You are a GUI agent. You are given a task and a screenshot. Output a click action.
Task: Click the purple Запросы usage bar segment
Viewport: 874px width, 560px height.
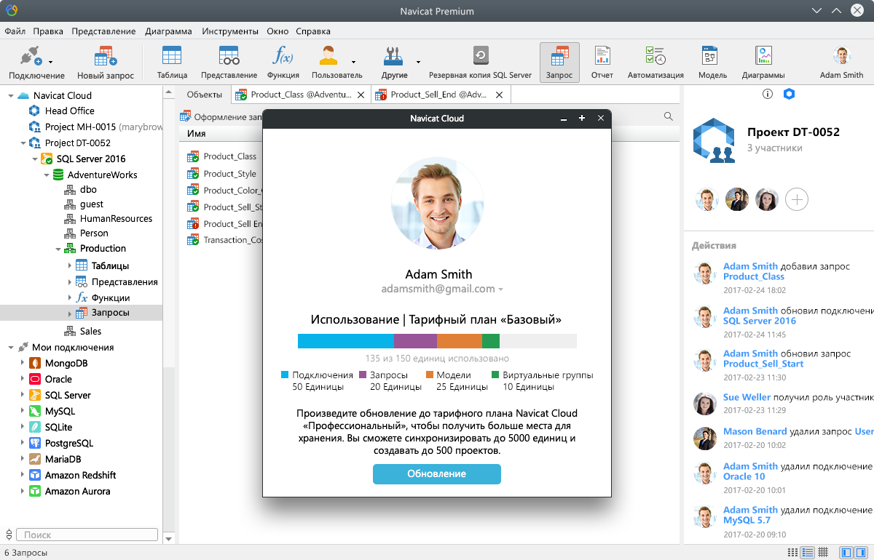415,341
